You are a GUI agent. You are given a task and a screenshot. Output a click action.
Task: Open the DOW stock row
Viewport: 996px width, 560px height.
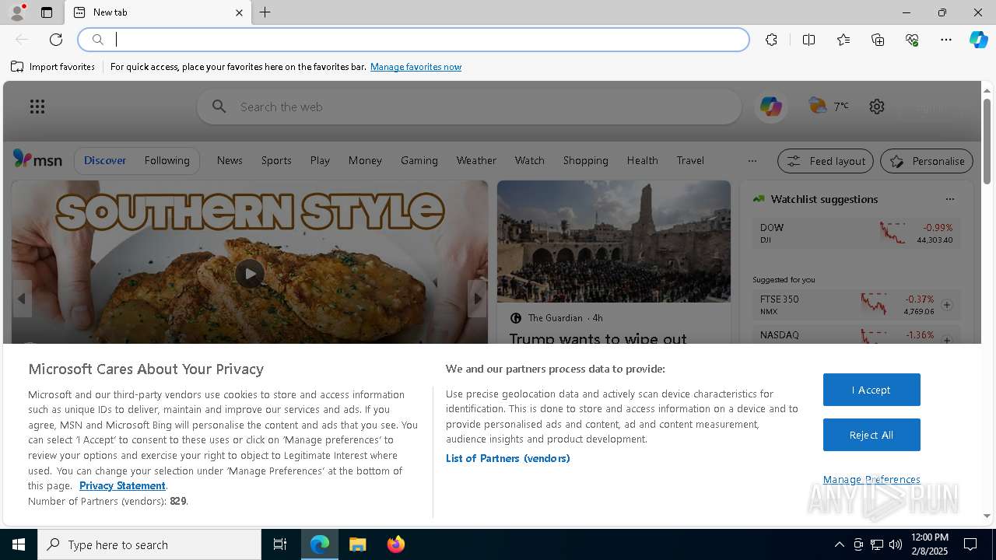click(x=856, y=233)
